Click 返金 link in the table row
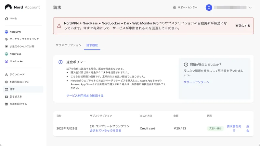Viewport: 260px width, 146px height. (x=248, y=128)
